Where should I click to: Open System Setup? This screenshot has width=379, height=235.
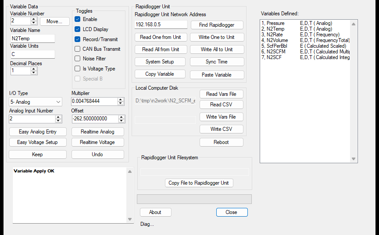[x=160, y=62]
